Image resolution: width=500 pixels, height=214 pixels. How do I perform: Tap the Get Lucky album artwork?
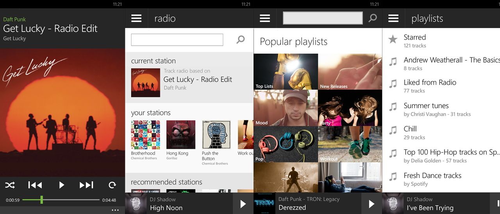pyautogui.click(x=62, y=112)
